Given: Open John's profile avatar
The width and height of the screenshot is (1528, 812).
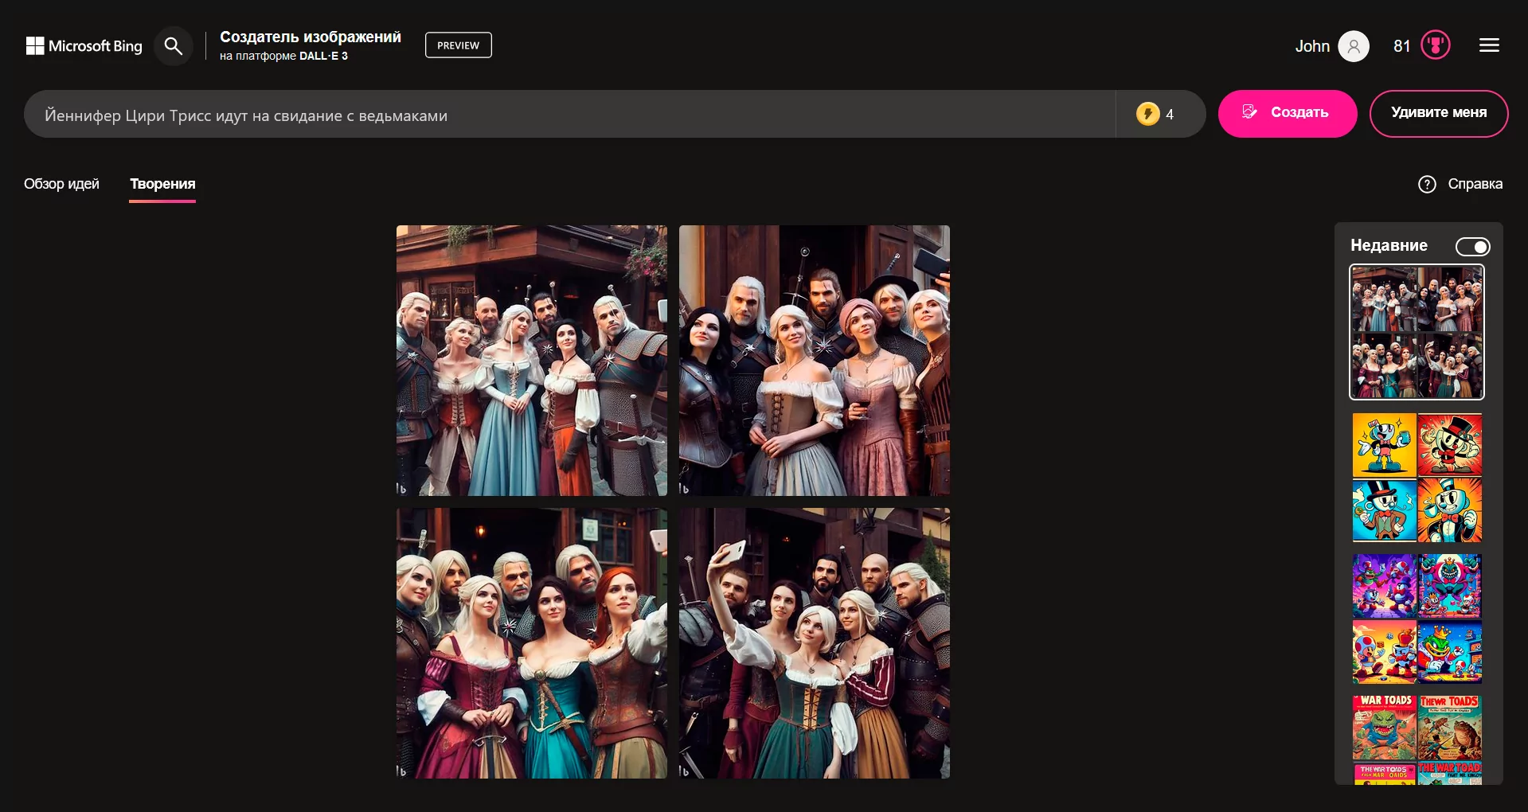Looking at the screenshot, I should click(1354, 46).
